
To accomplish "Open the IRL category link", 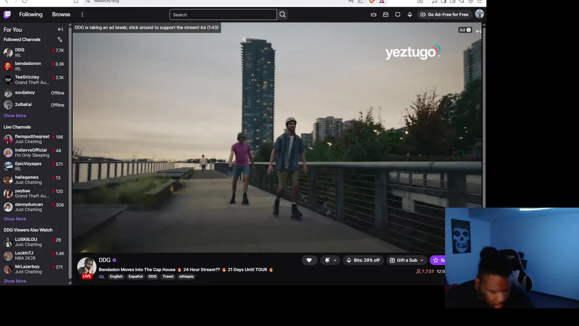I will click(102, 277).
